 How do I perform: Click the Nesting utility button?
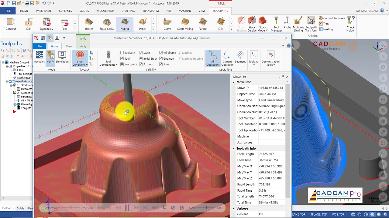326,29
